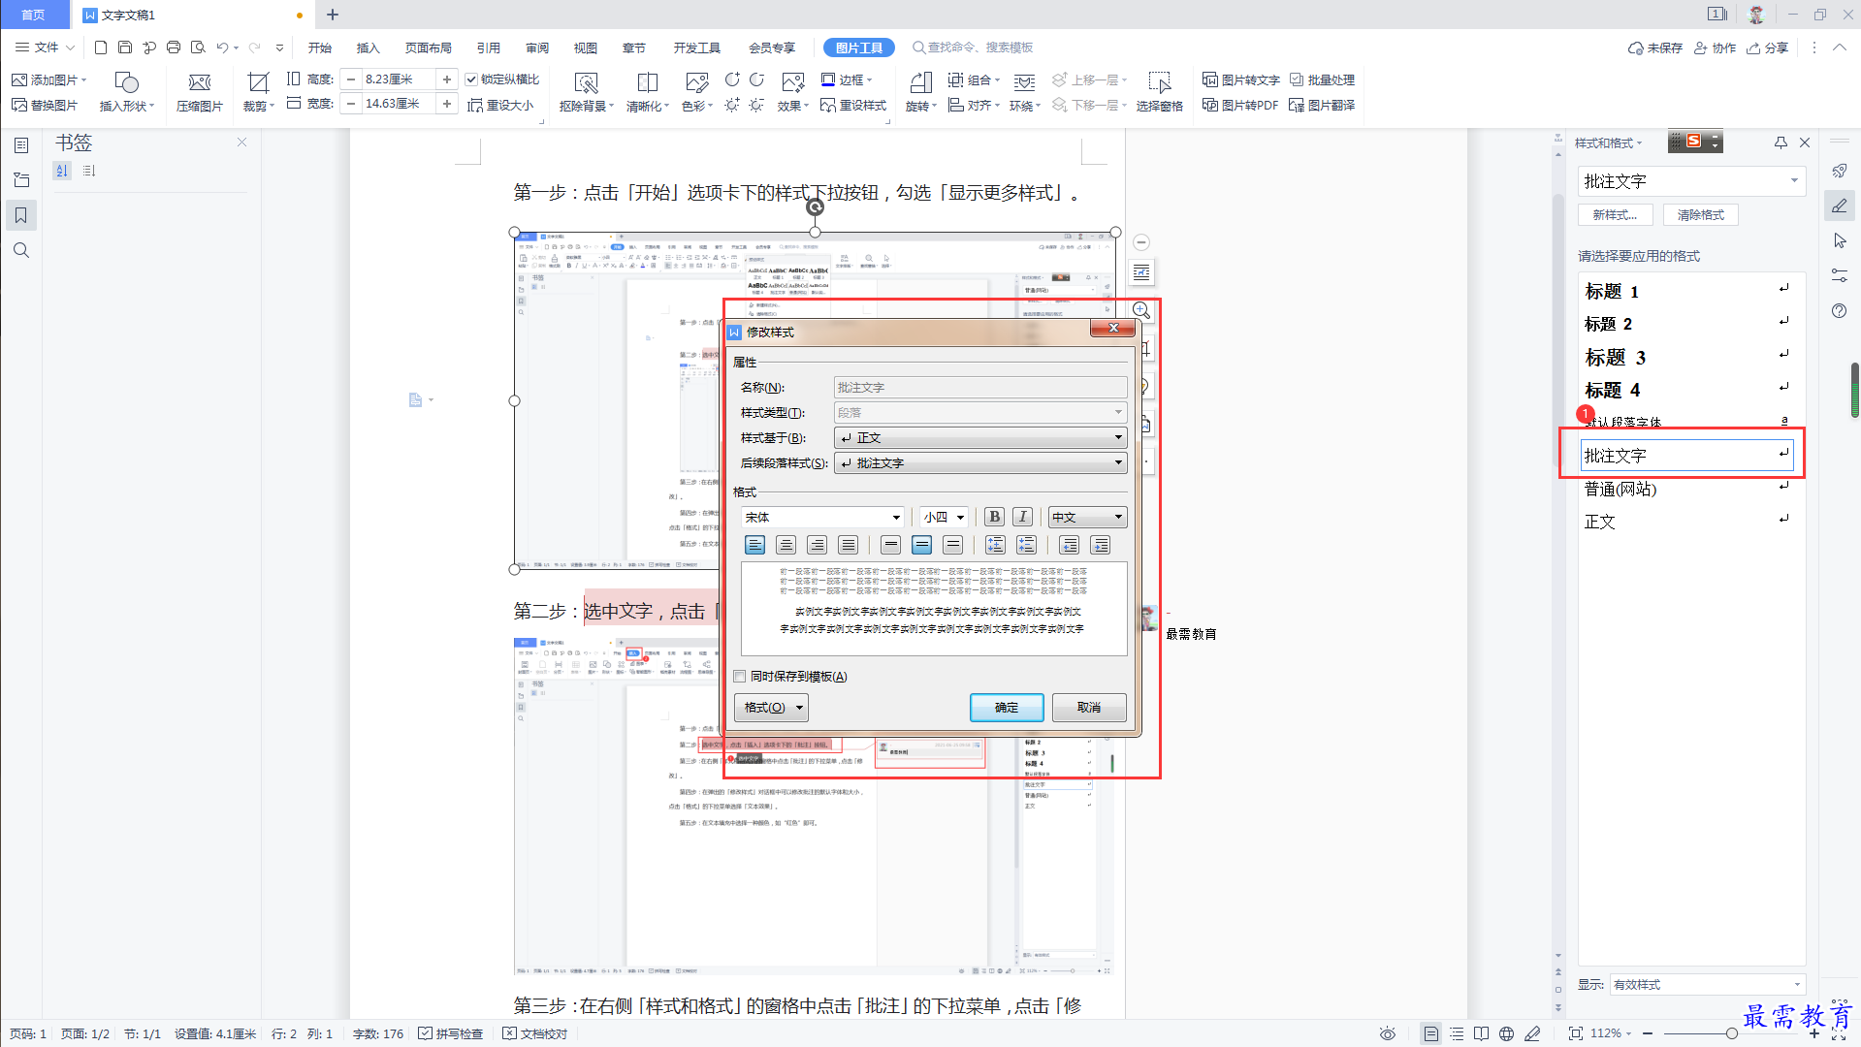Pin the 样式和格式 pane
Image resolution: width=1861 pixels, height=1047 pixels.
click(1781, 143)
